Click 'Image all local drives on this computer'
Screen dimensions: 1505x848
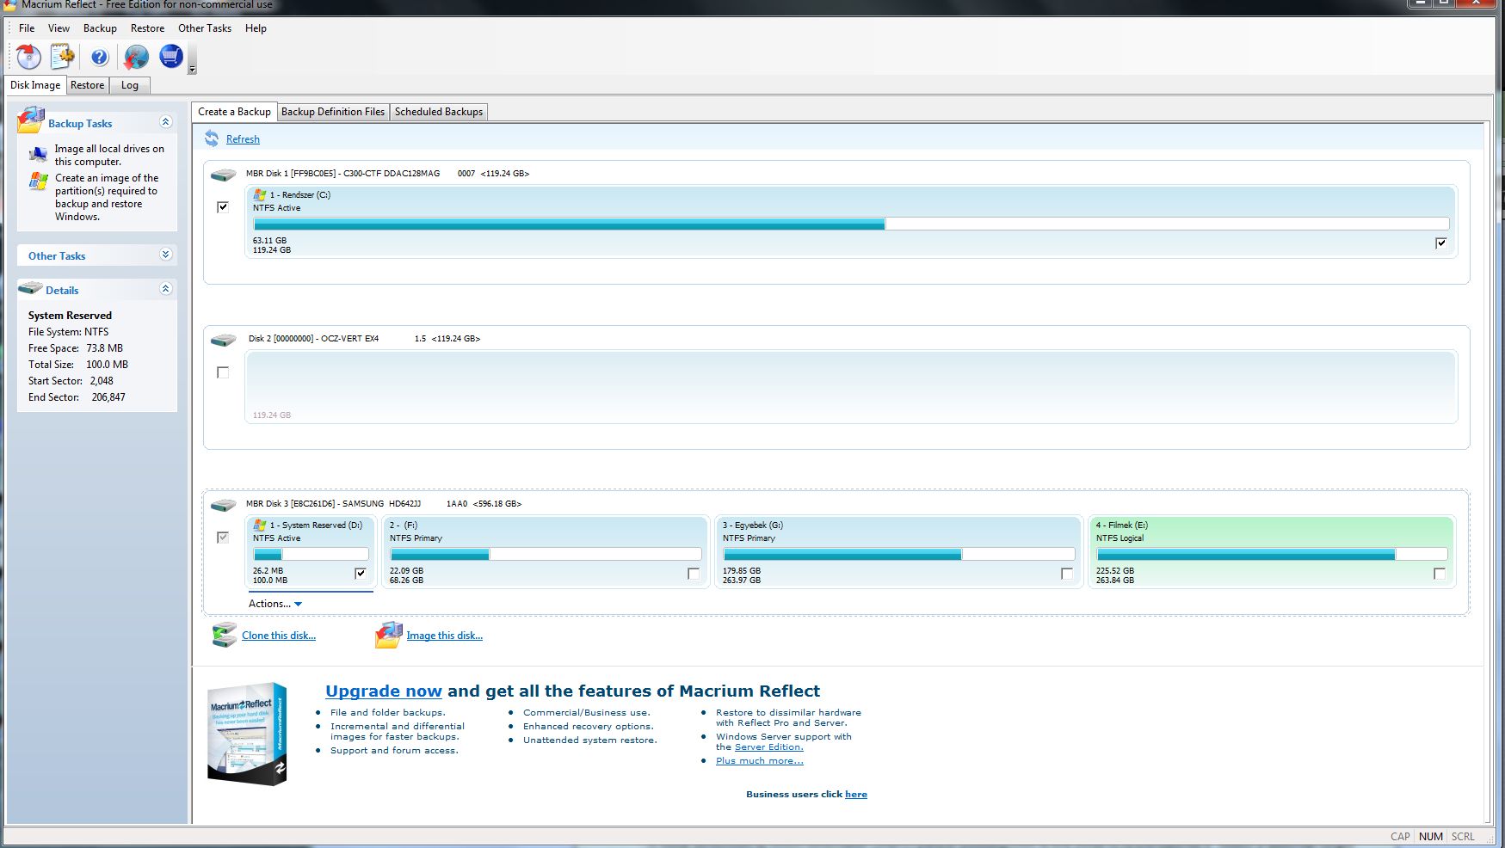109,155
